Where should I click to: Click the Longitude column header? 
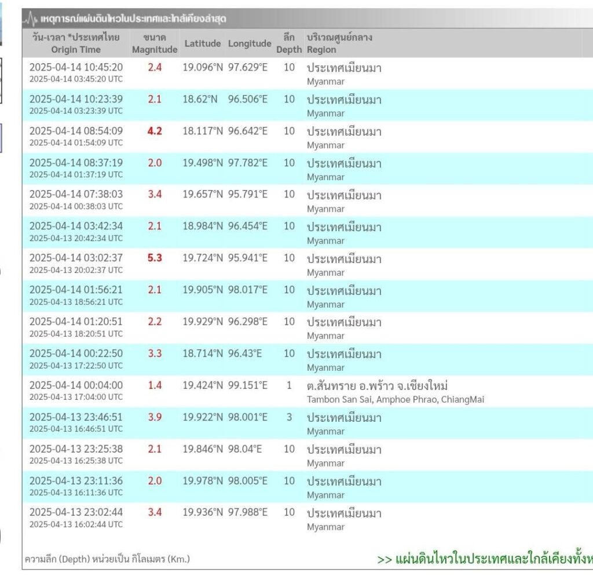click(250, 43)
